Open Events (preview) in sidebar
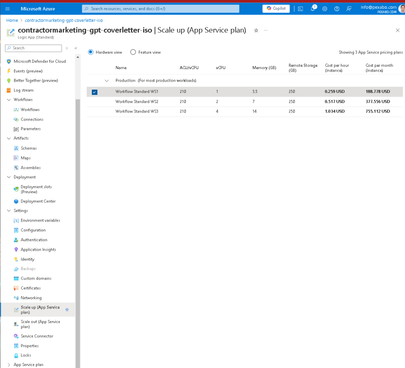Image resolution: width=405 pixels, height=368 pixels. coord(28,71)
